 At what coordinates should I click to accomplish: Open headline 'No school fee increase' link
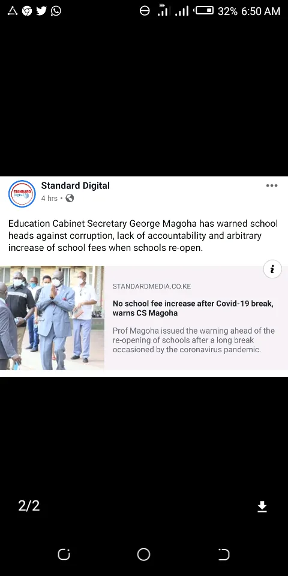pos(193,308)
